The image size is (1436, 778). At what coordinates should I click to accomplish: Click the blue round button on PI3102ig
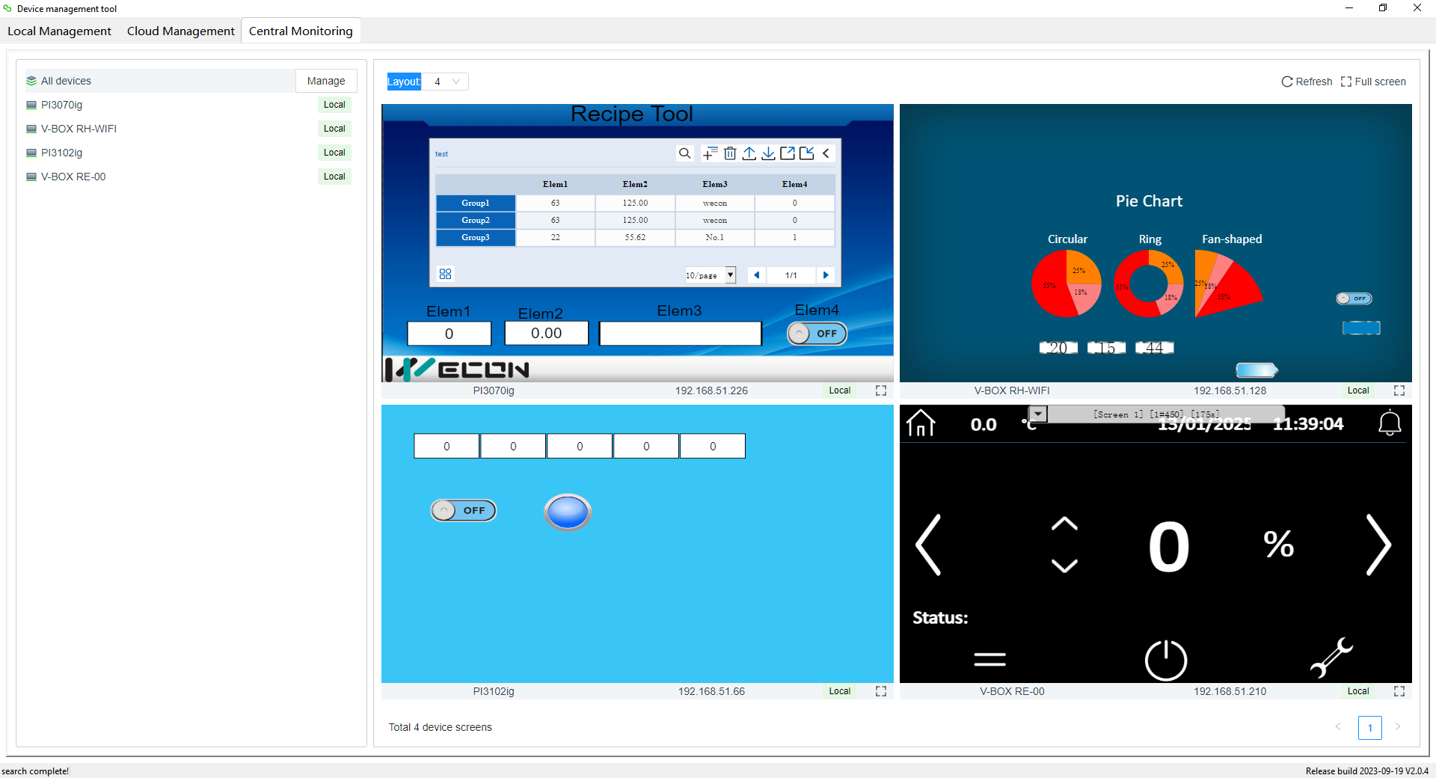(x=568, y=512)
